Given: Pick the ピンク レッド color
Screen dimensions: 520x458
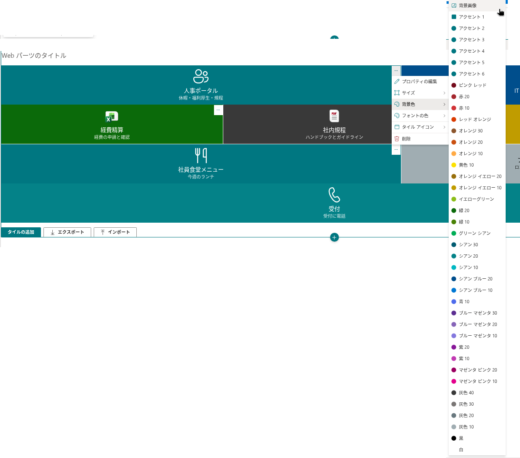Looking at the screenshot, I should [477, 85].
